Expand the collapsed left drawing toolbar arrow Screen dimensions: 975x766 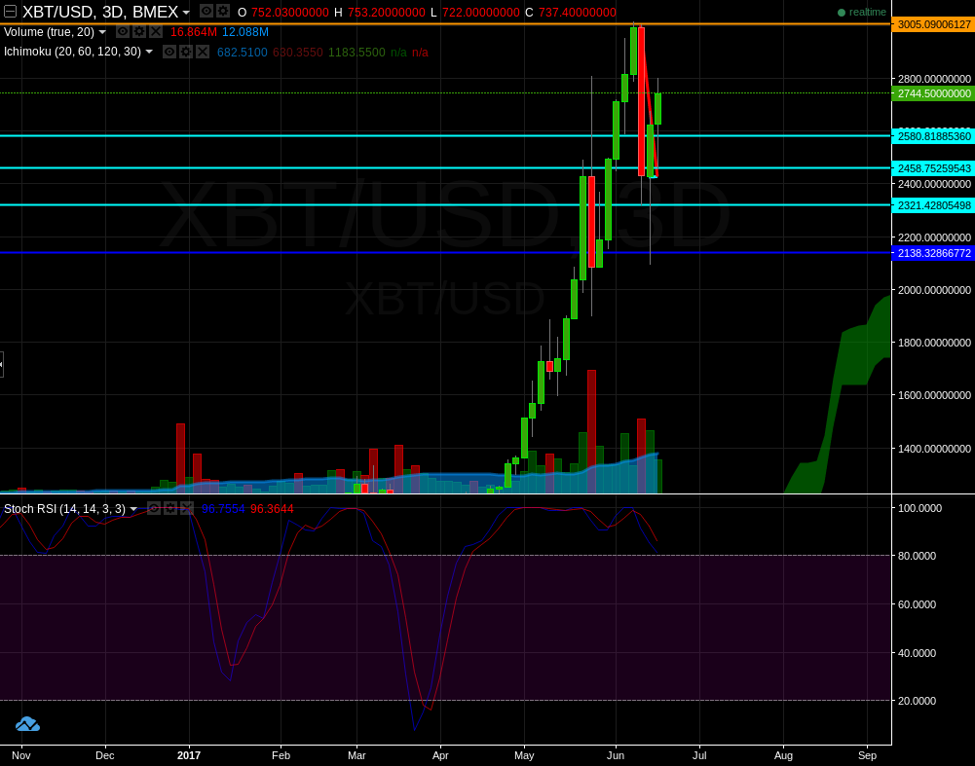(x=4, y=365)
